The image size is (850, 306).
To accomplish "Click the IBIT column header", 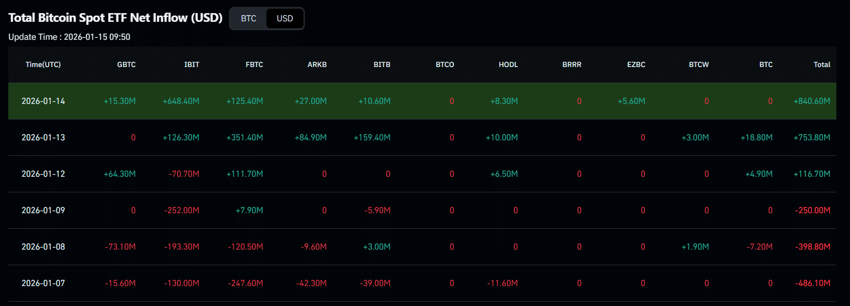I will coord(191,65).
